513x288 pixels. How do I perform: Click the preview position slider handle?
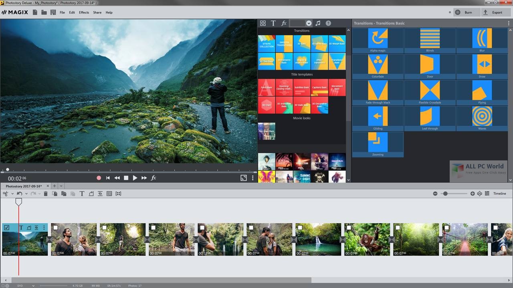point(7,170)
